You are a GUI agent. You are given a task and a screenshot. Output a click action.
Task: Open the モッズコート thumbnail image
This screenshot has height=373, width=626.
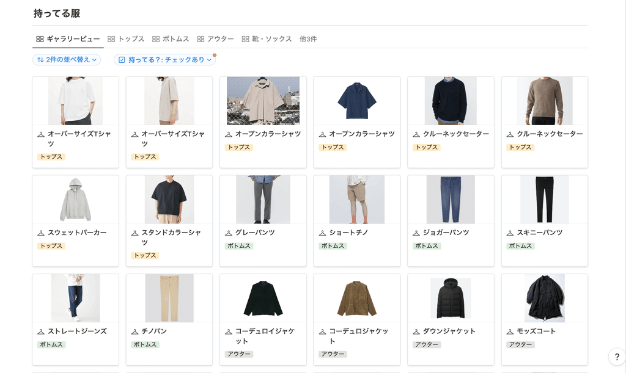click(x=545, y=298)
